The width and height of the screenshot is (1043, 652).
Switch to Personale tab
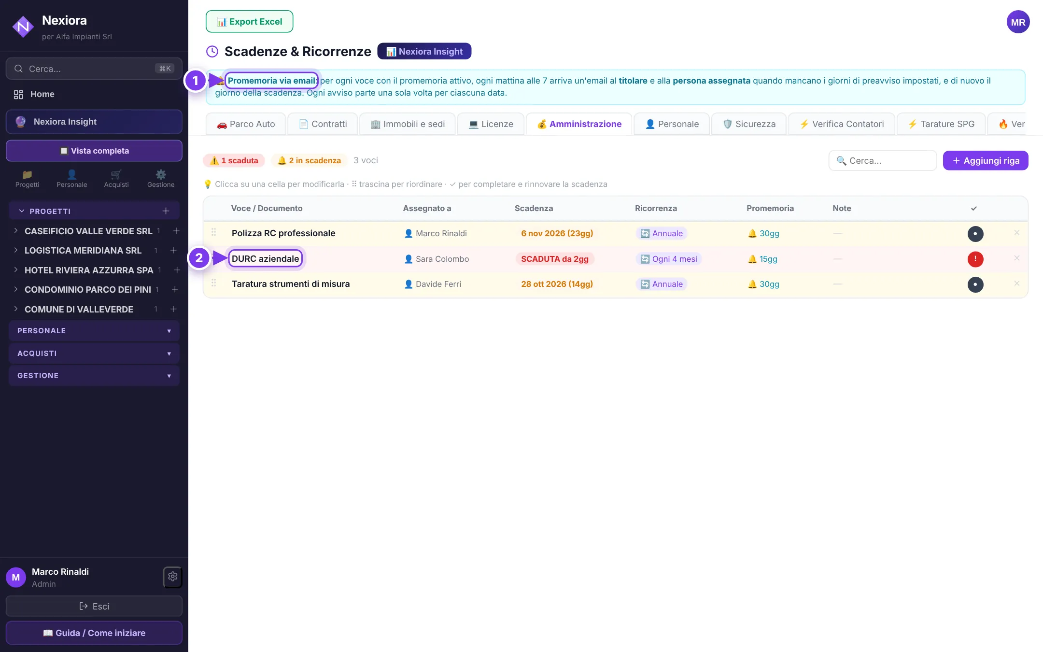(x=672, y=124)
